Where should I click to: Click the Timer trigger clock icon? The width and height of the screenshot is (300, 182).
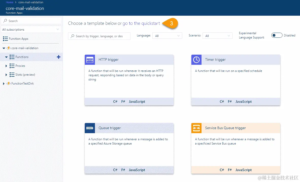coord(196,60)
